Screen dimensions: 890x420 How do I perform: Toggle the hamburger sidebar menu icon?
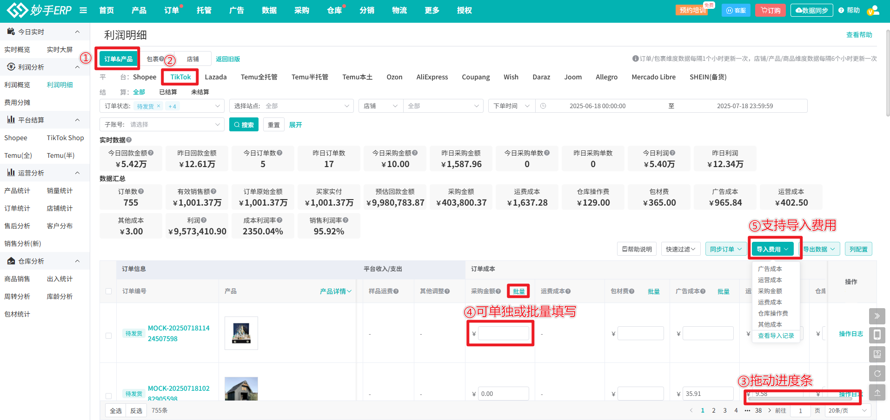pyautogui.click(x=83, y=10)
